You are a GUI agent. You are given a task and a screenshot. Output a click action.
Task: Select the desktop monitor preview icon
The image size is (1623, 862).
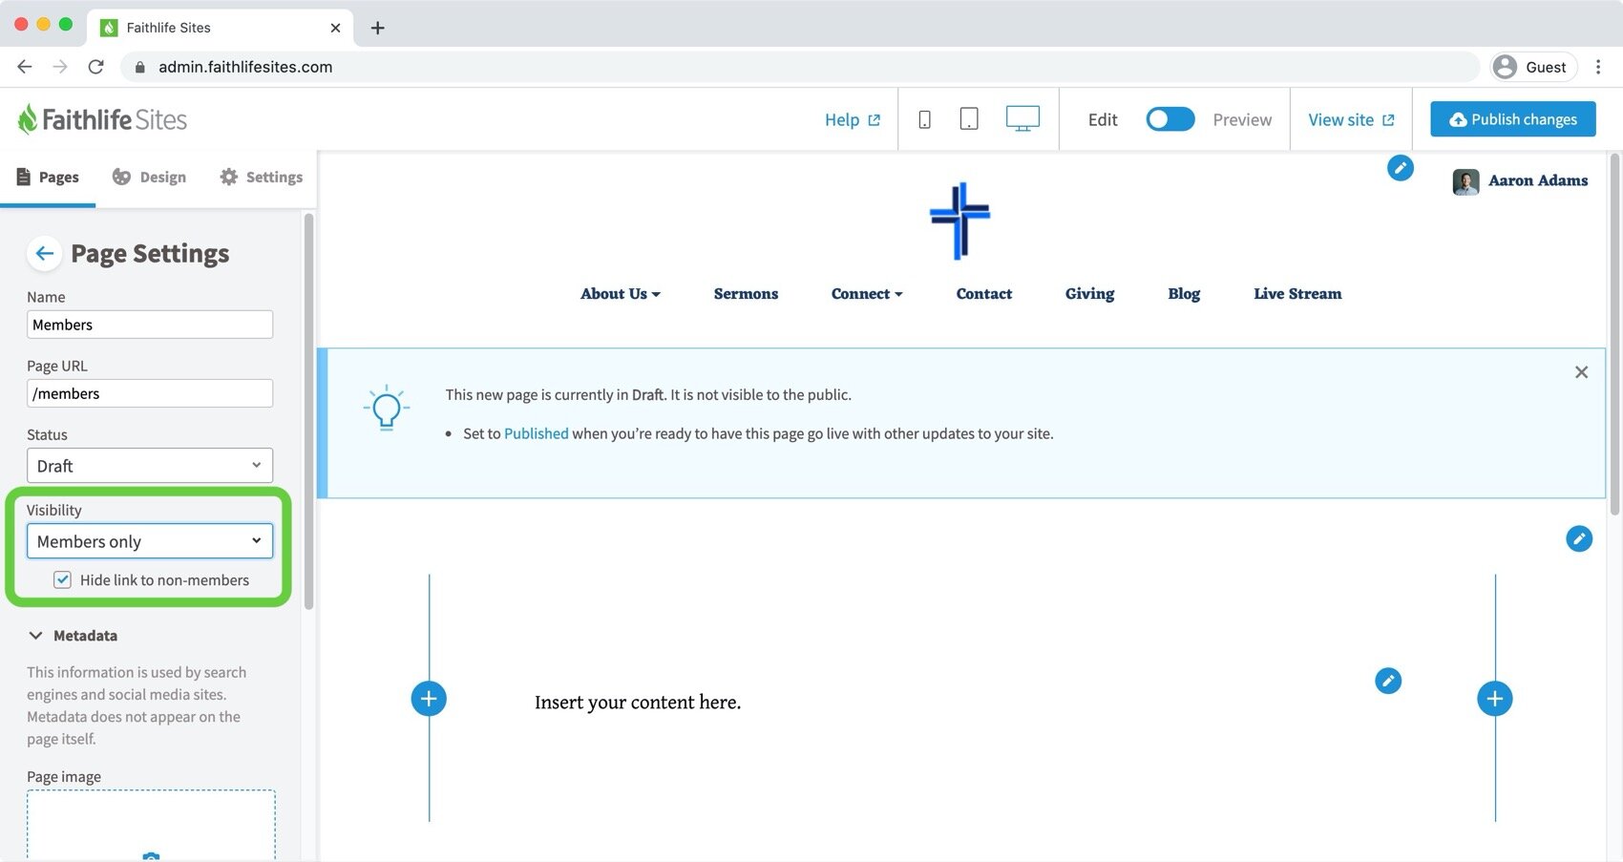[x=1022, y=118]
